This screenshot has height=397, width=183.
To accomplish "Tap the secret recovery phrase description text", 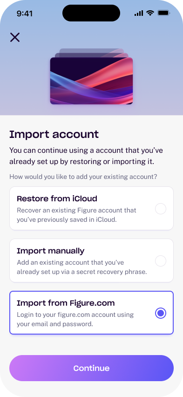I will [x=82, y=267].
